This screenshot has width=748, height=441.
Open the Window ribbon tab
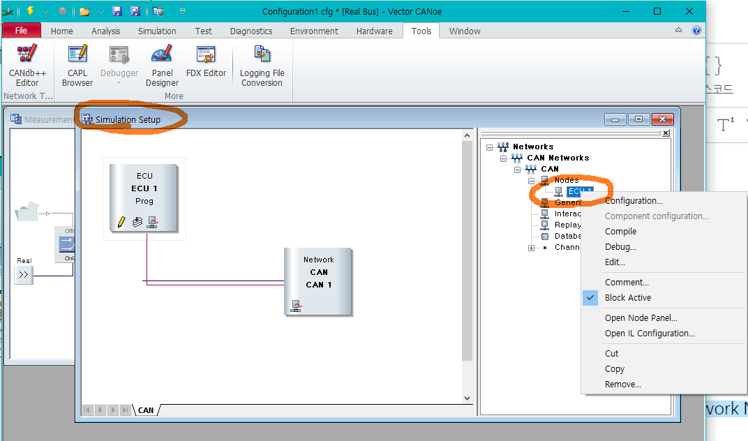tap(465, 31)
